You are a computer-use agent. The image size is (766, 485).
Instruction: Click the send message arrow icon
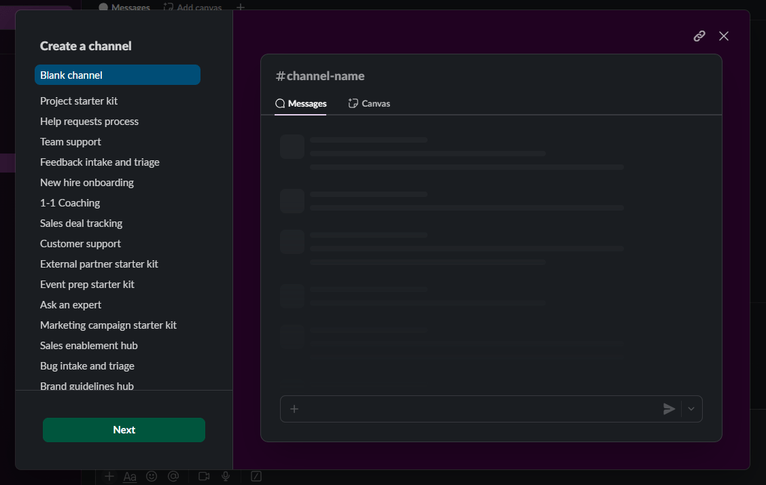pos(669,409)
